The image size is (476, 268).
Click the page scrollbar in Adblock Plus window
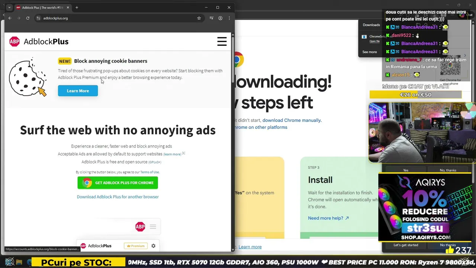point(233,60)
